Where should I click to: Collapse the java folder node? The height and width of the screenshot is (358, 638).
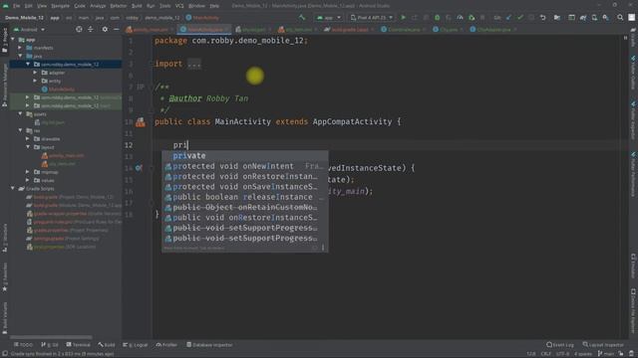[20, 56]
